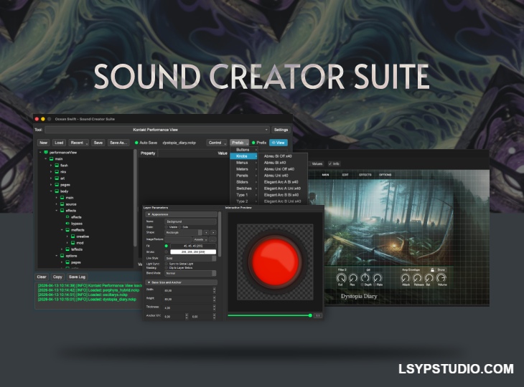This screenshot has height=387, width=524.
Task: Toggle the Auto Save indicator
Action: tap(136, 143)
